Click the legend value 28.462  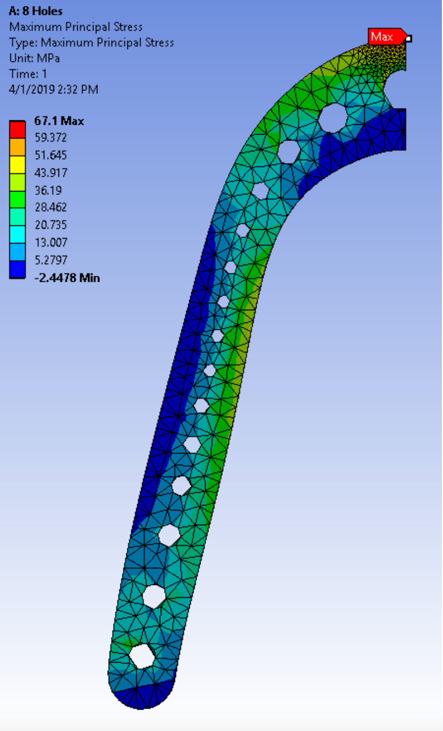[x=50, y=207]
